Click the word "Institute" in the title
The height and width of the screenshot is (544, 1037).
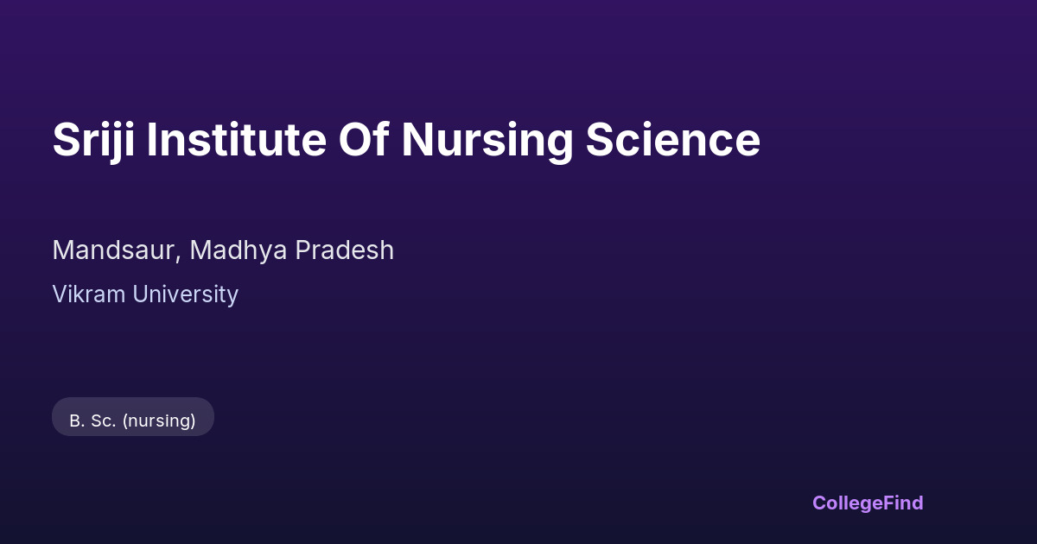236,140
